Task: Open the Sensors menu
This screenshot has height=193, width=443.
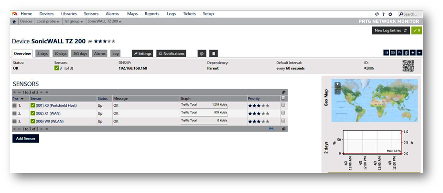Action: point(91,14)
